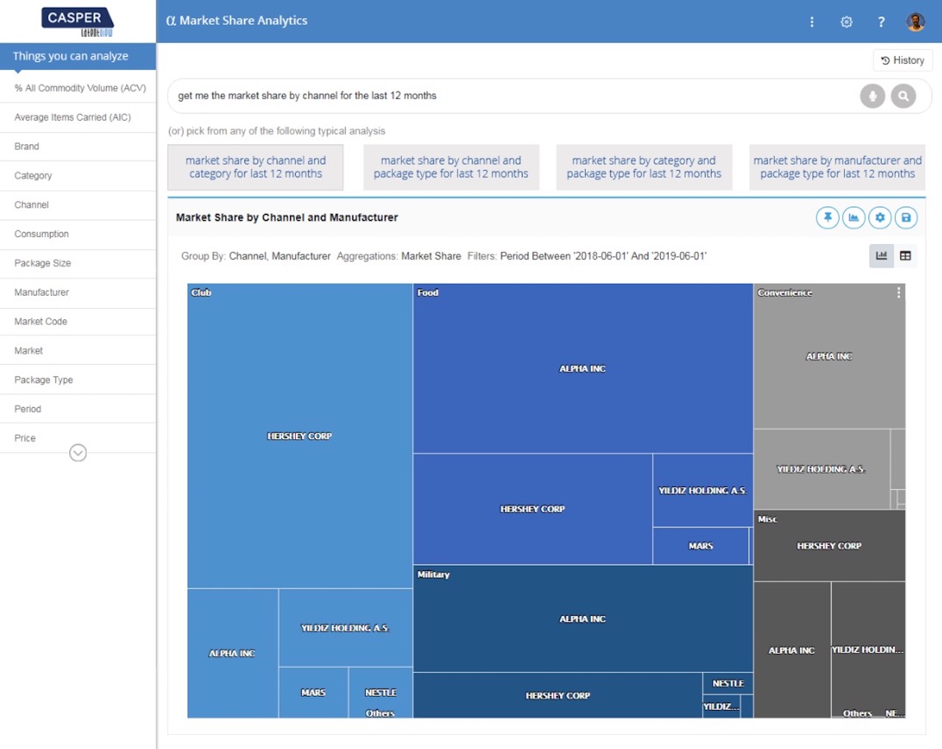This screenshot has width=942, height=749.
Task: Open the kebab menu on Convenience block
Action: coord(897,292)
